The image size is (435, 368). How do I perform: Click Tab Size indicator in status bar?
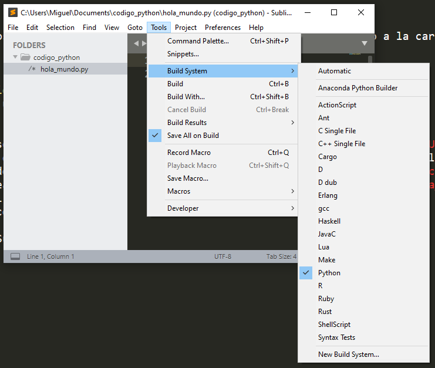click(281, 256)
